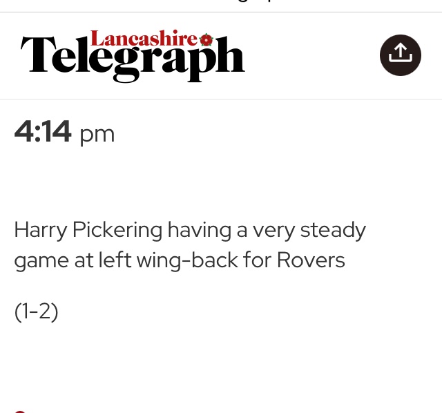
Task: Click the red word "Lancashire" in masthead
Action: 144,39
